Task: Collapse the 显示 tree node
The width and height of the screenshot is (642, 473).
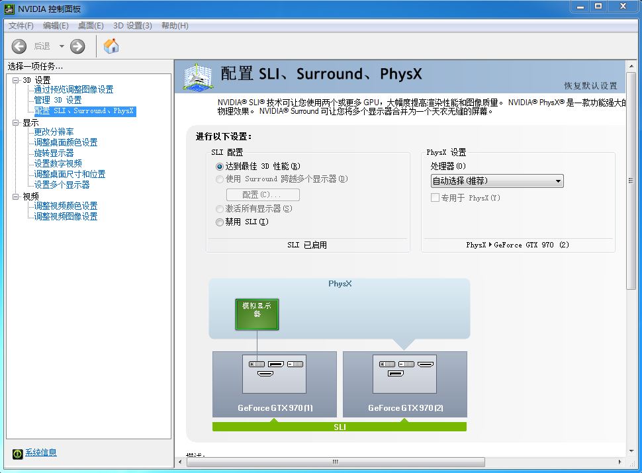Action: click(16, 122)
